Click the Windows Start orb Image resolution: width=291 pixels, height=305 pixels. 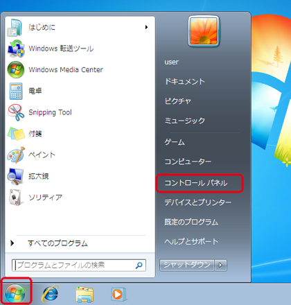pyautogui.click(x=15, y=294)
